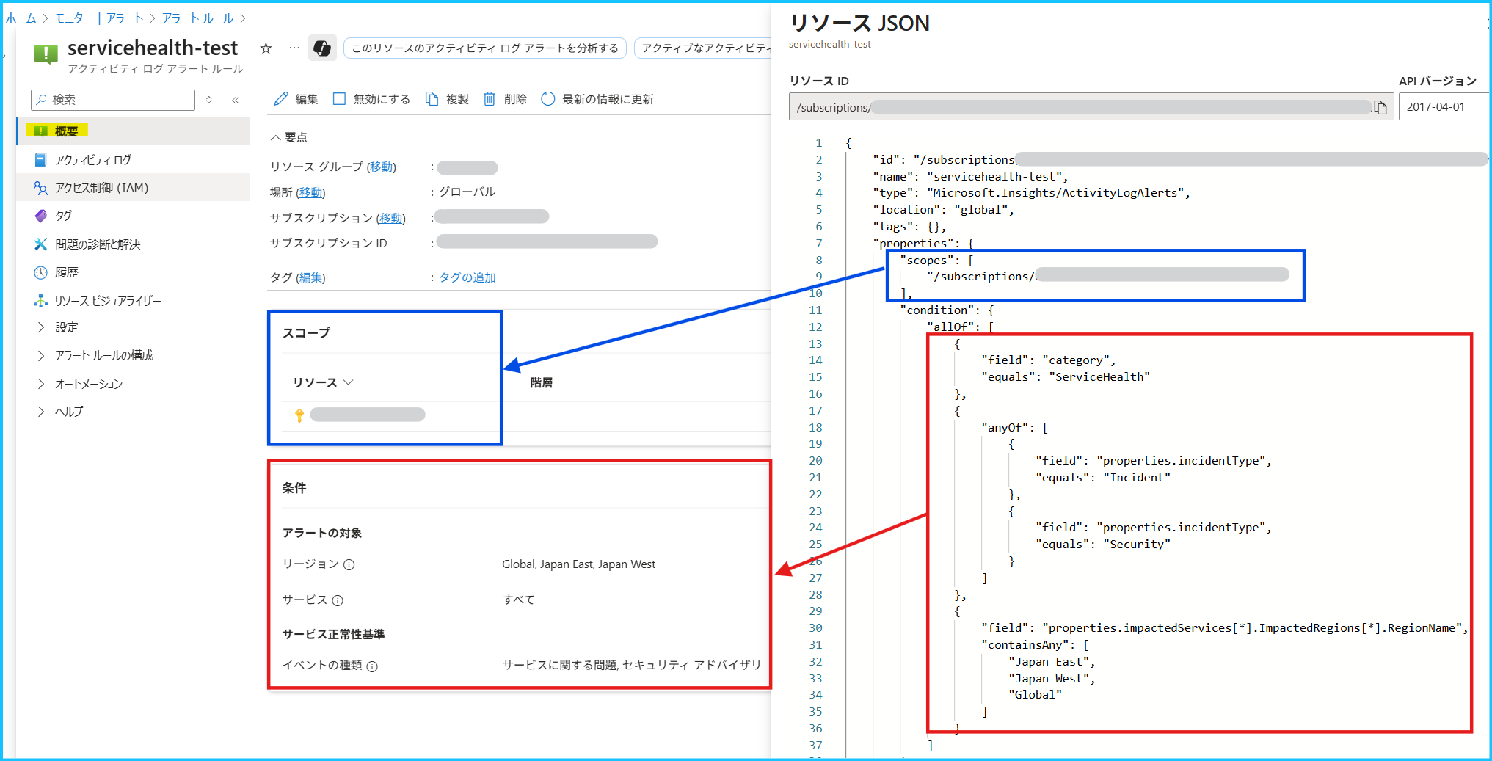Click アクティブなアクティビティ suggestion button
Image resolution: width=1492 pixels, height=761 pixels.
704,48
